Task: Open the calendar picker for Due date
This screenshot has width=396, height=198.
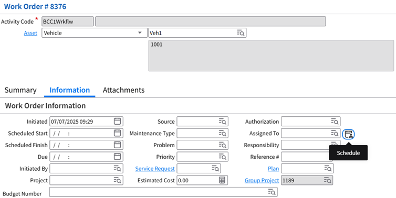Action: [117, 157]
